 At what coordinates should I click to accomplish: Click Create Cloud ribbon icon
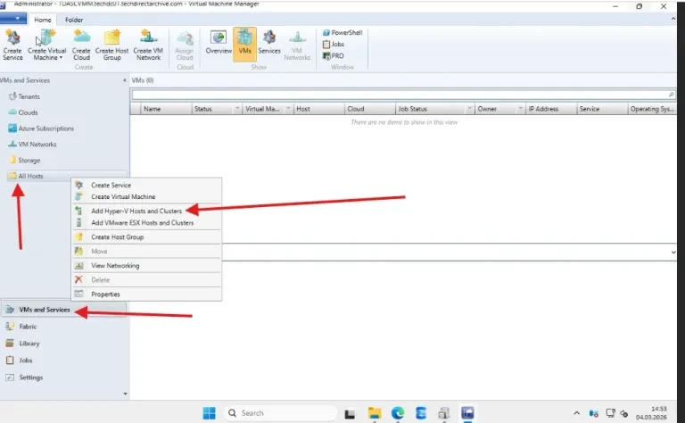81,45
